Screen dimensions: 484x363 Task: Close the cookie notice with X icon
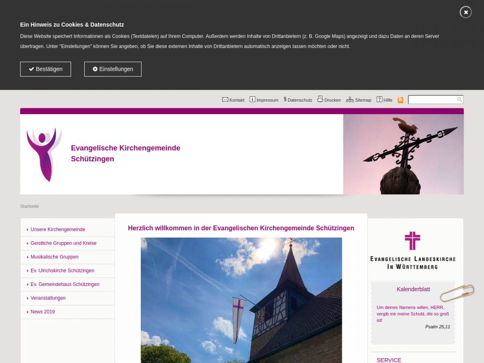pos(466,12)
